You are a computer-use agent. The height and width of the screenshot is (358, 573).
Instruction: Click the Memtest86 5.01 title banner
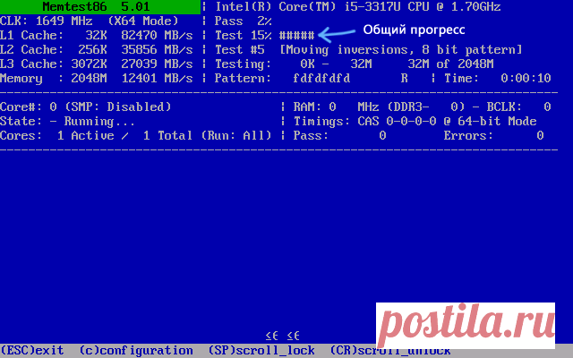[x=100, y=7]
